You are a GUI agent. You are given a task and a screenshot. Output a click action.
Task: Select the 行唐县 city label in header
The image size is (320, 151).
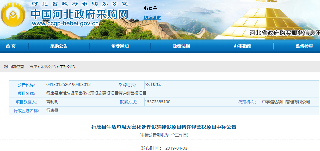pos(150,8)
